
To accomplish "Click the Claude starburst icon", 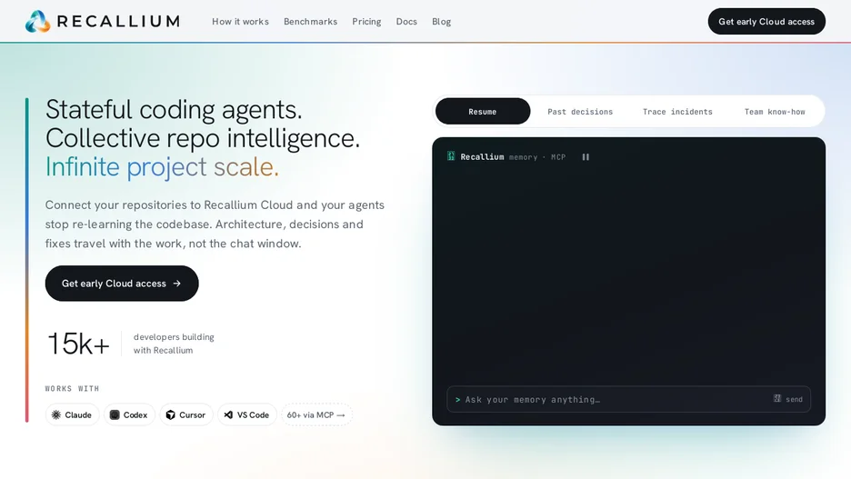I will pos(55,414).
